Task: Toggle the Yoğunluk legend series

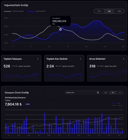Action: 117,105
